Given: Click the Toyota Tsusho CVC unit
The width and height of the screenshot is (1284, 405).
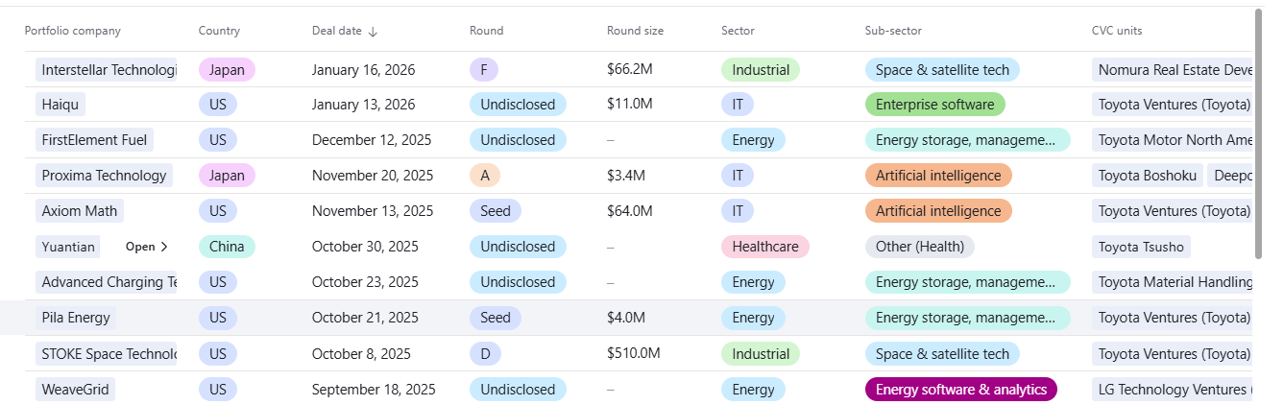Looking at the screenshot, I should click(1141, 247).
